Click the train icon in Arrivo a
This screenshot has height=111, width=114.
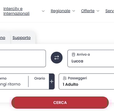(x=74, y=55)
